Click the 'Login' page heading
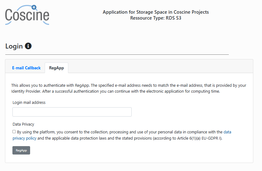The image size is (262, 171). 14,46
